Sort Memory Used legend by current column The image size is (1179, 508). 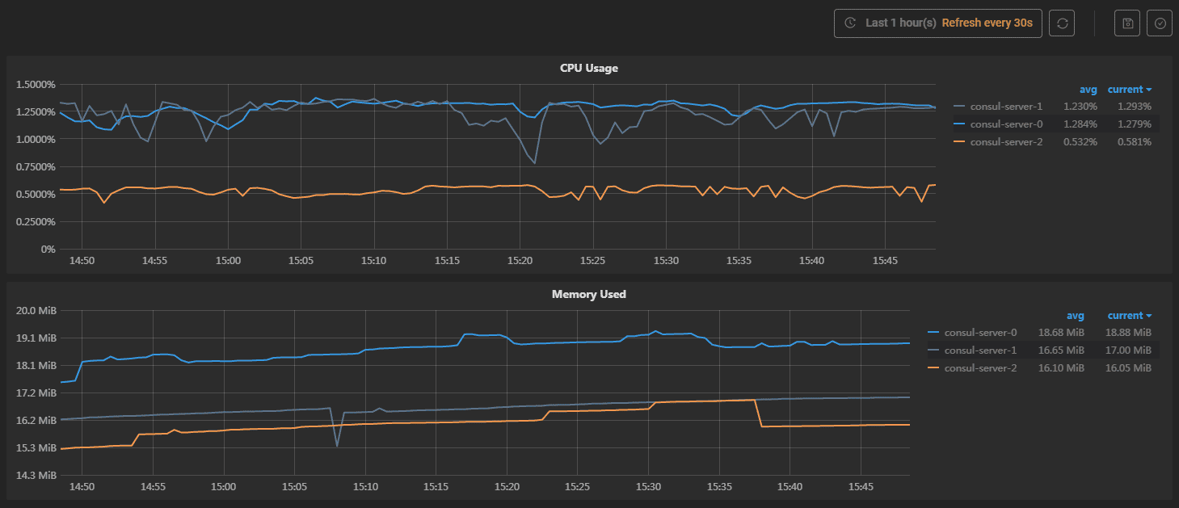[x=1129, y=316]
